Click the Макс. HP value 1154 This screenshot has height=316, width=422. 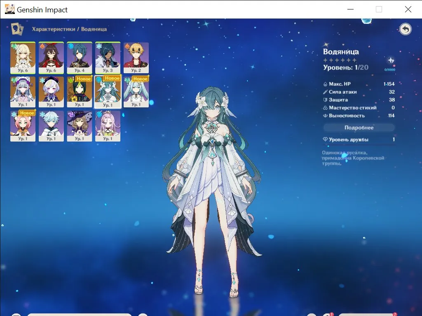click(389, 84)
